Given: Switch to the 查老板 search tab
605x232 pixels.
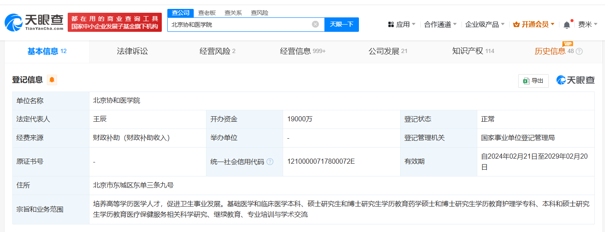Looking at the screenshot, I should click(207, 13).
